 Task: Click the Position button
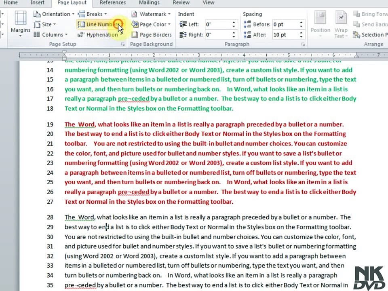(321, 25)
